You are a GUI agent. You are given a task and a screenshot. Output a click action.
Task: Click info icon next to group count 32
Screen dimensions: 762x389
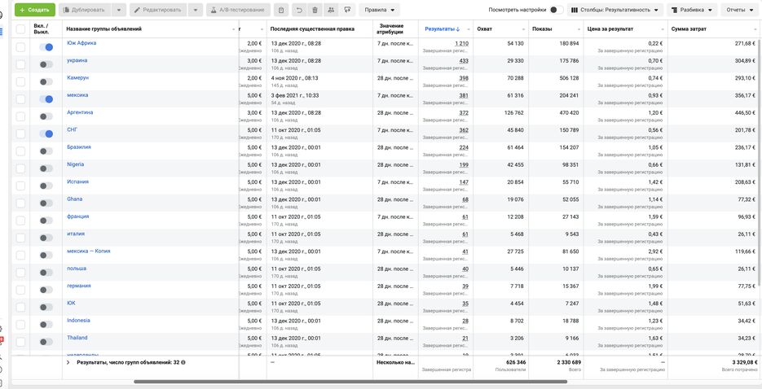click(183, 362)
